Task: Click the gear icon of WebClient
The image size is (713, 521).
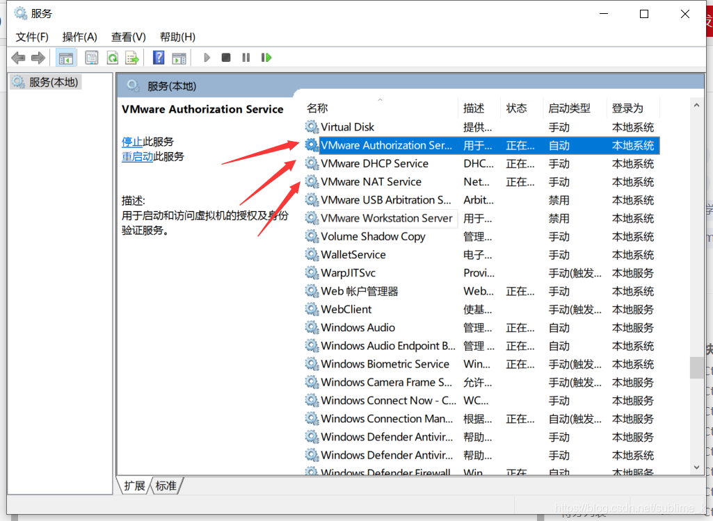Action: 312,309
